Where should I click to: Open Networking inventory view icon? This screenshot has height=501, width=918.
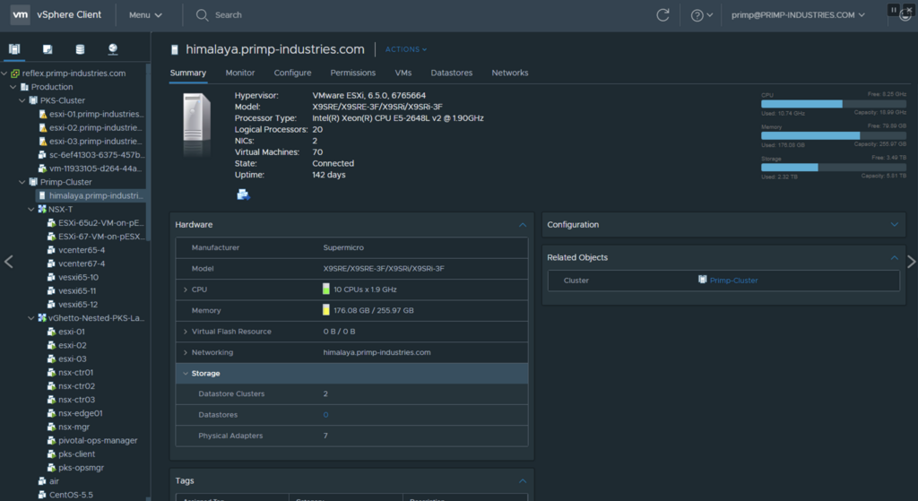[113, 49]
